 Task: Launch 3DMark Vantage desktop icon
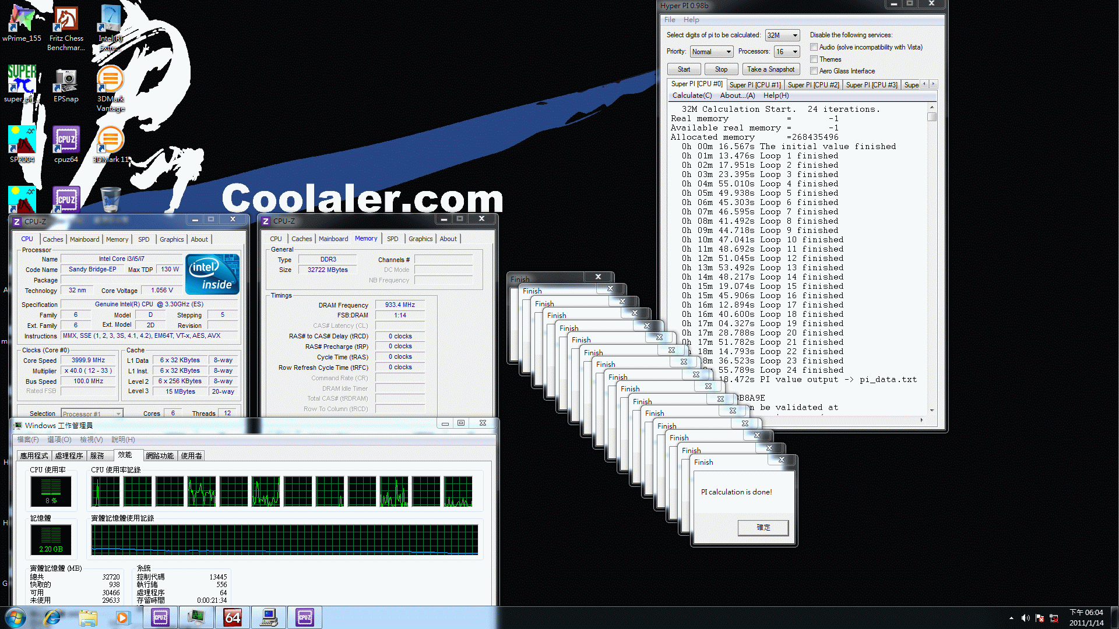coord(110,89)
